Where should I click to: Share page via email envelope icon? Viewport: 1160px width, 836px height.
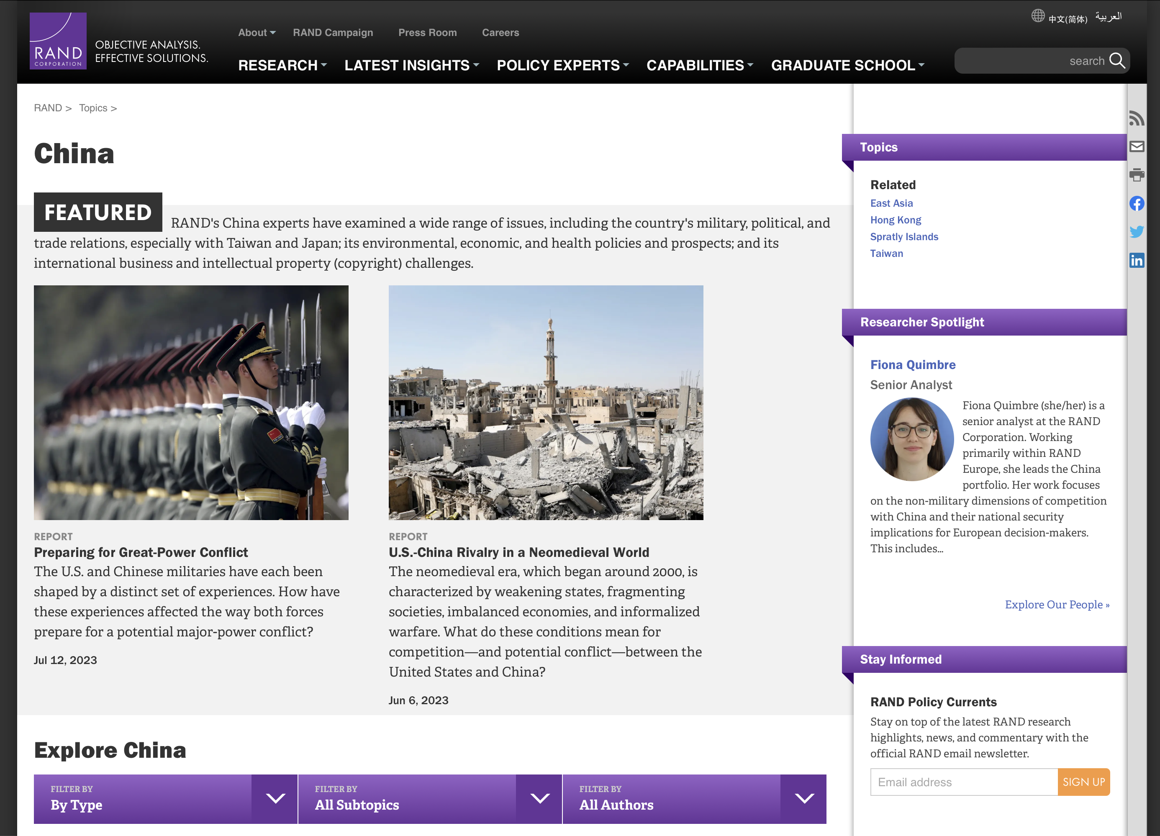(x=1137, y=147)
